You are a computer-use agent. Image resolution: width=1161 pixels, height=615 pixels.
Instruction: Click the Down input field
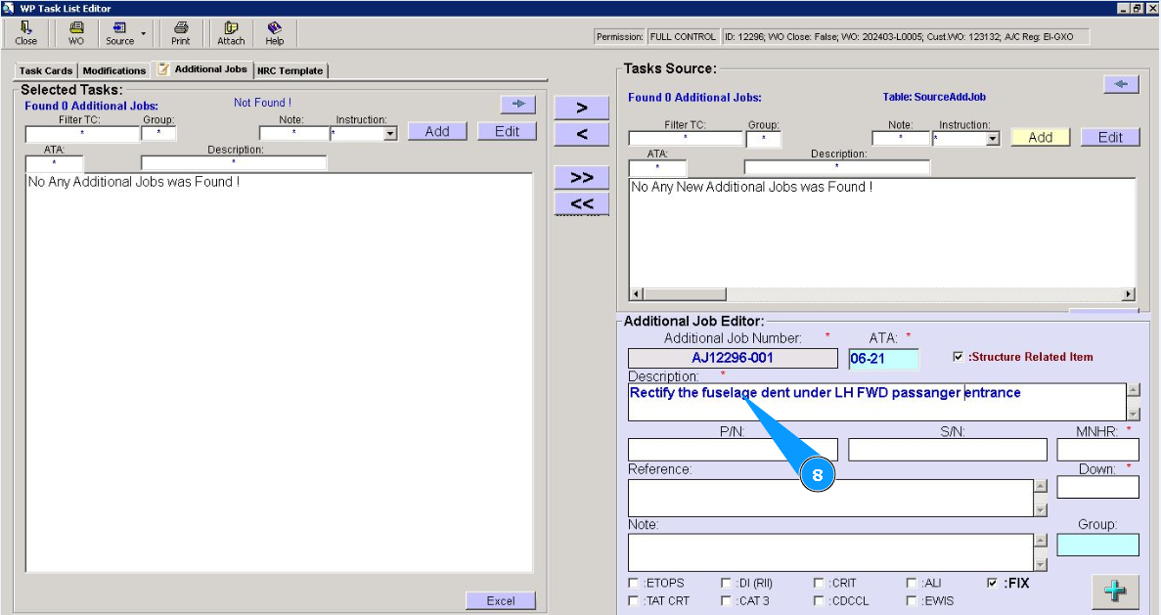coord(1097,487)
